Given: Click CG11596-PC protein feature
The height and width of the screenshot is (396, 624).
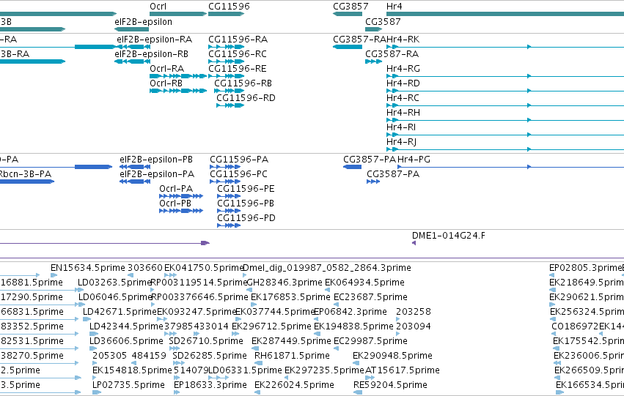Looking at the screenshot, I should coord(225,182).
